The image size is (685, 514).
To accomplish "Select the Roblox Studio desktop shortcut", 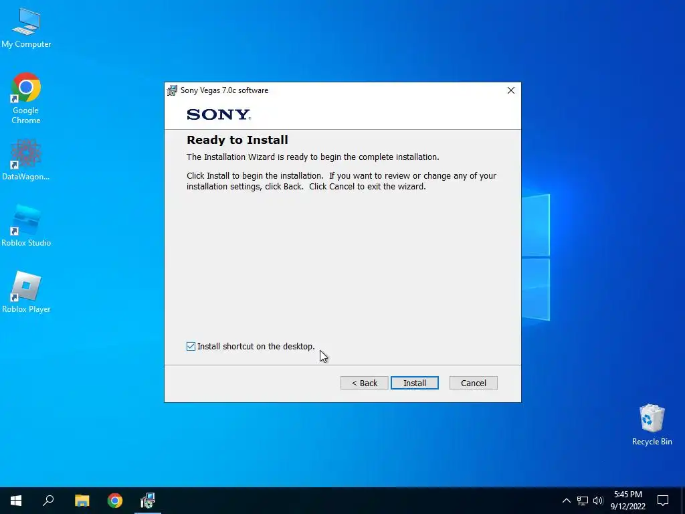I will pos(26,226).
